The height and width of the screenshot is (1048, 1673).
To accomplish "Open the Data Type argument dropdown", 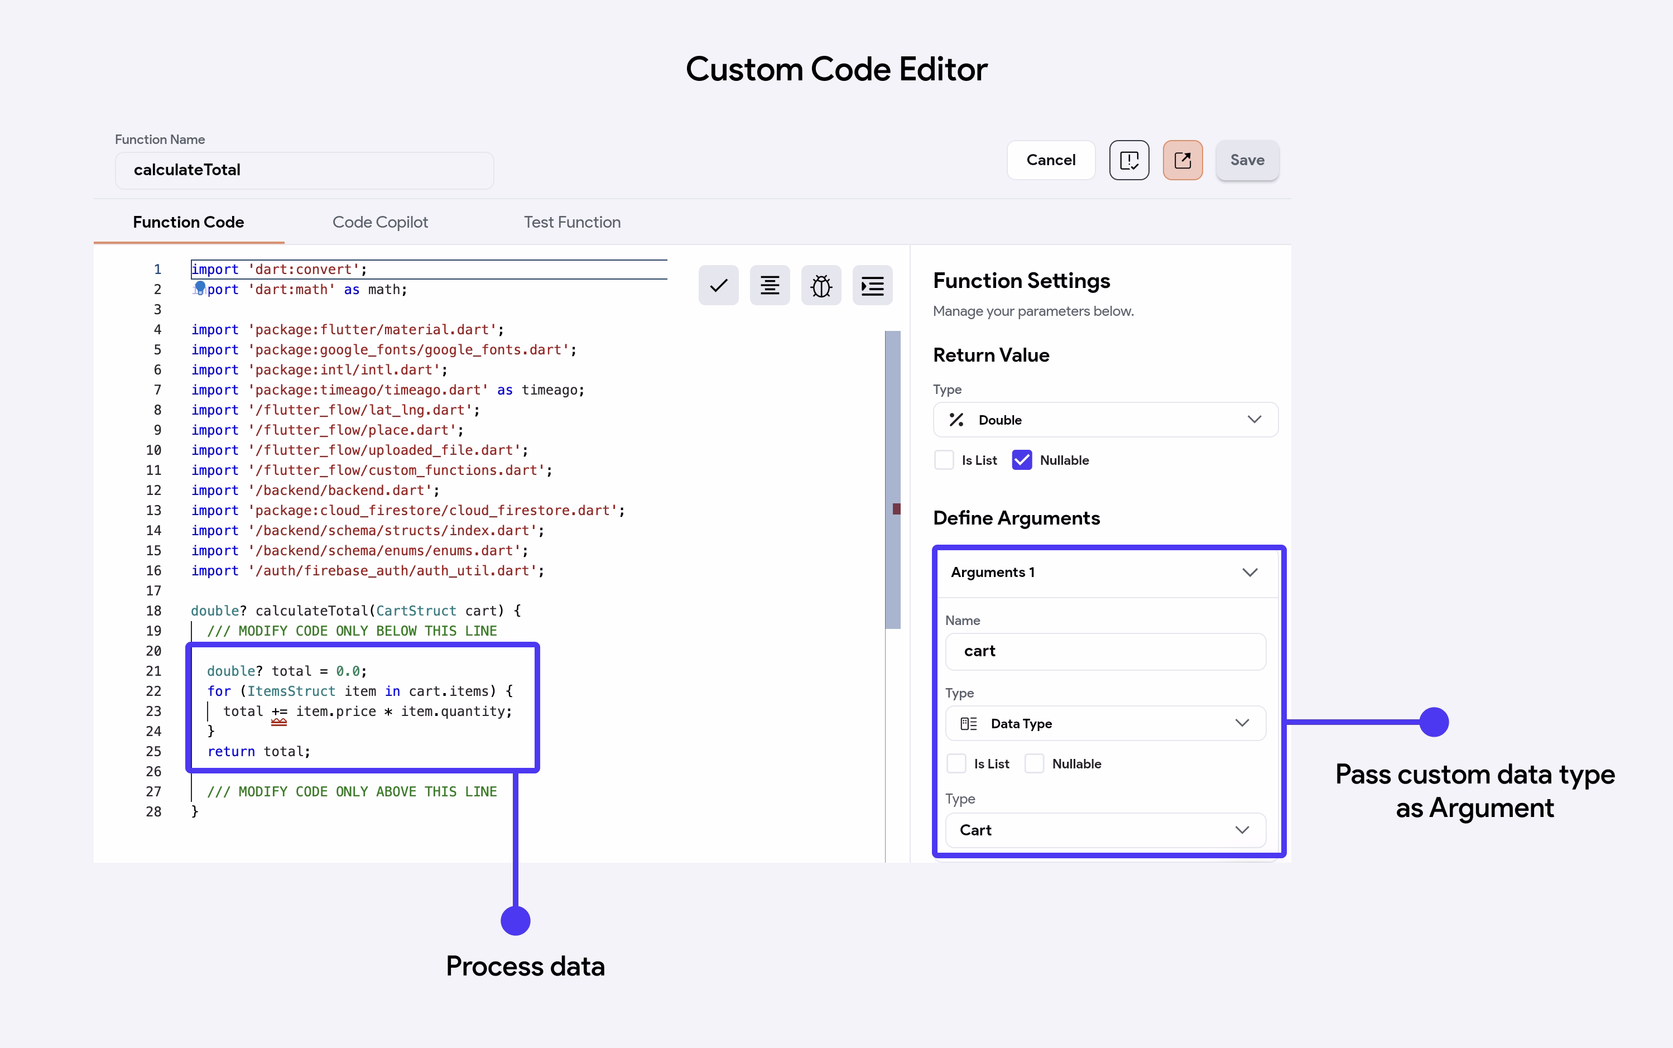I will (x=1105, y=724).
